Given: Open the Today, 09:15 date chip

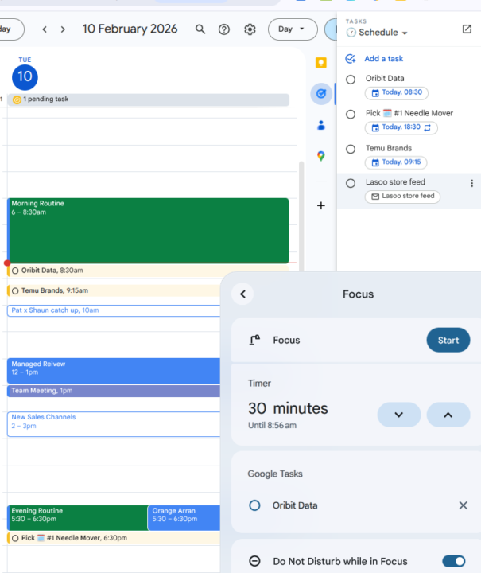Looking at the screenshot, I should tap(396, 162).
